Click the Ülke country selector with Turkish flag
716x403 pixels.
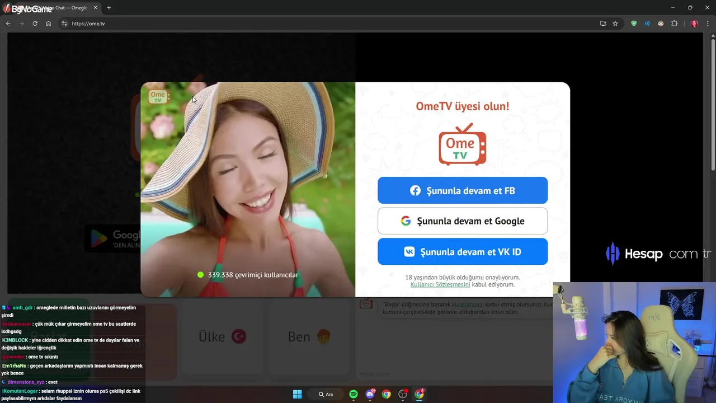point(223,337)
